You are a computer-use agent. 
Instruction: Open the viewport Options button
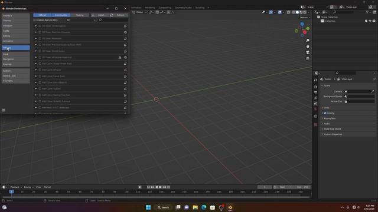click(305, 18)
